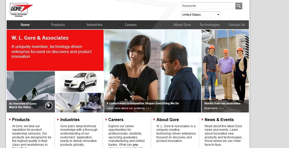Click red arrow beside News & Events heading
This screenshot has width=289, height=148.
(x=202, y=120)
